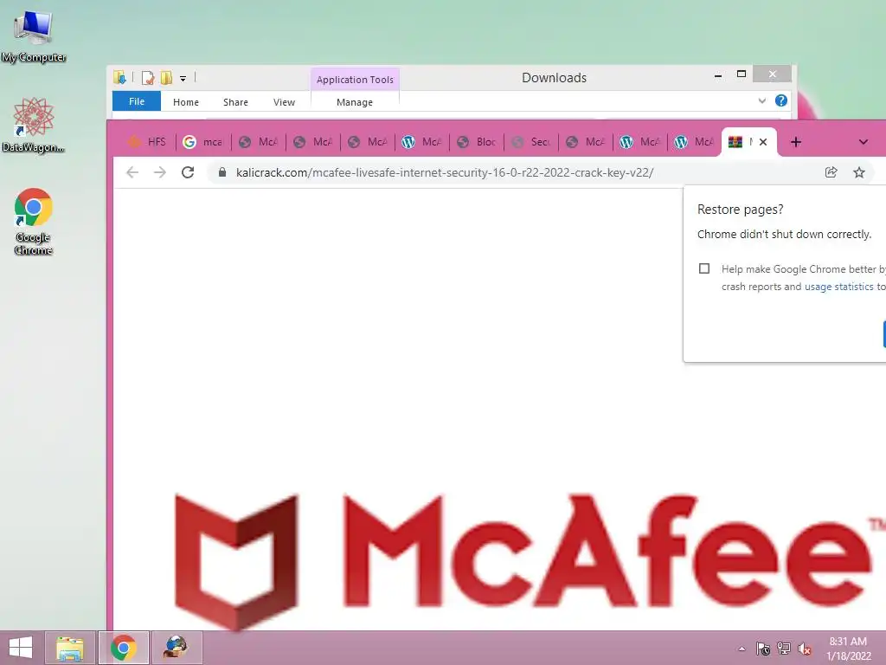This screenshot has height=665, width=886.
Task: Open Help in the Downloads window
Action: [781, 100]
